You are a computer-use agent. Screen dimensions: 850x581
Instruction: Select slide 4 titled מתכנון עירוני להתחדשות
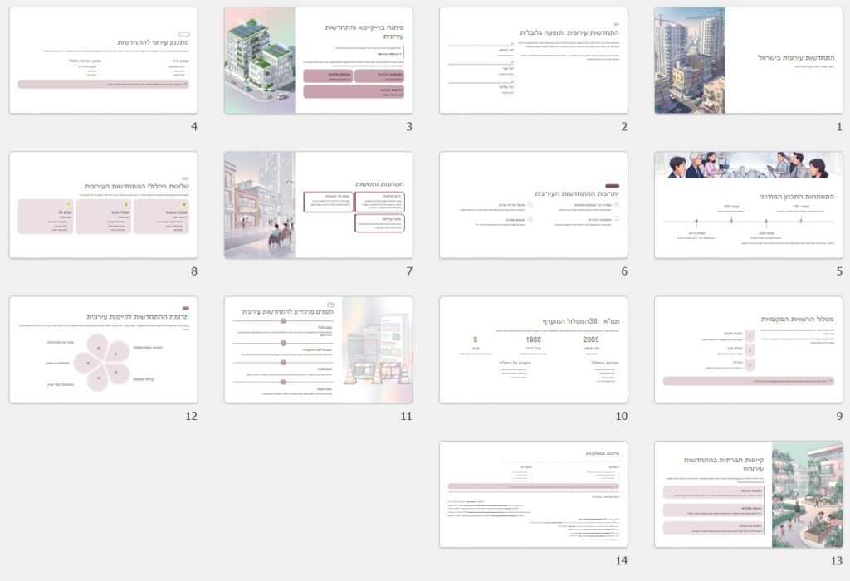point(103,60)
